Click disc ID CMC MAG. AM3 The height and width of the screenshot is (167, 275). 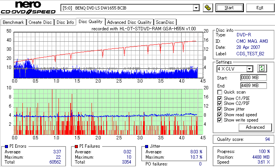(x=252, y=41)
